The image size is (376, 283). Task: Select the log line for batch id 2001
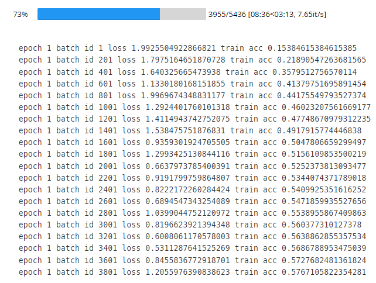[x=192, y=167]
